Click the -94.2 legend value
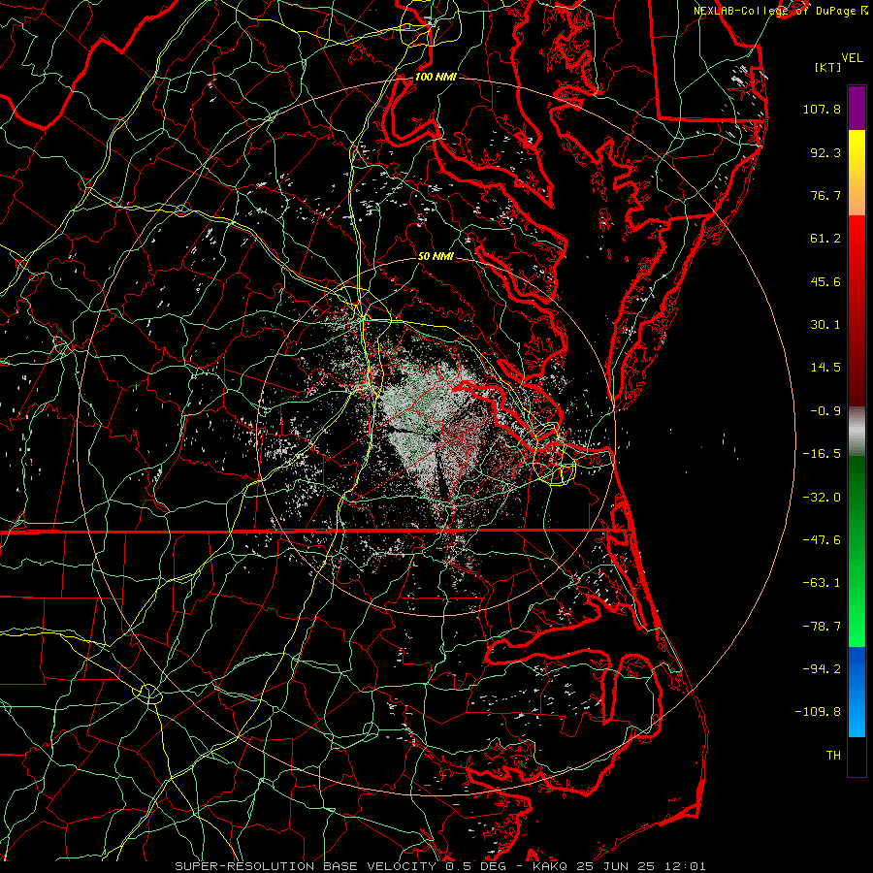873x873 pixels. 822,669
